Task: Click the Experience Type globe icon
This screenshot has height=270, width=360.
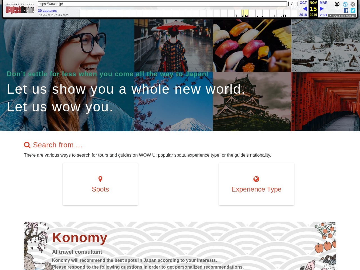Action: tap(256, 179)
